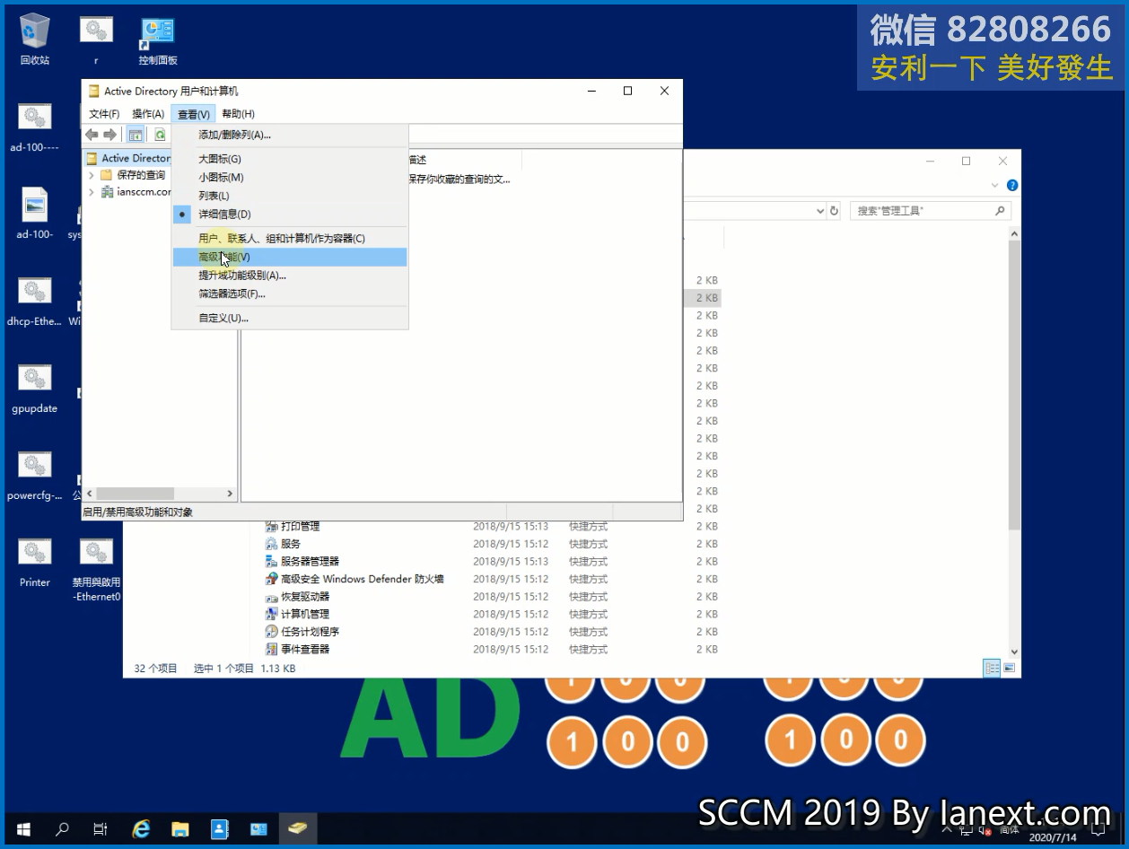Viewport: 1129px width, 849px height.
Task: Select the 任务计划程序 shortcut row
Action: (x=492, y=632)
